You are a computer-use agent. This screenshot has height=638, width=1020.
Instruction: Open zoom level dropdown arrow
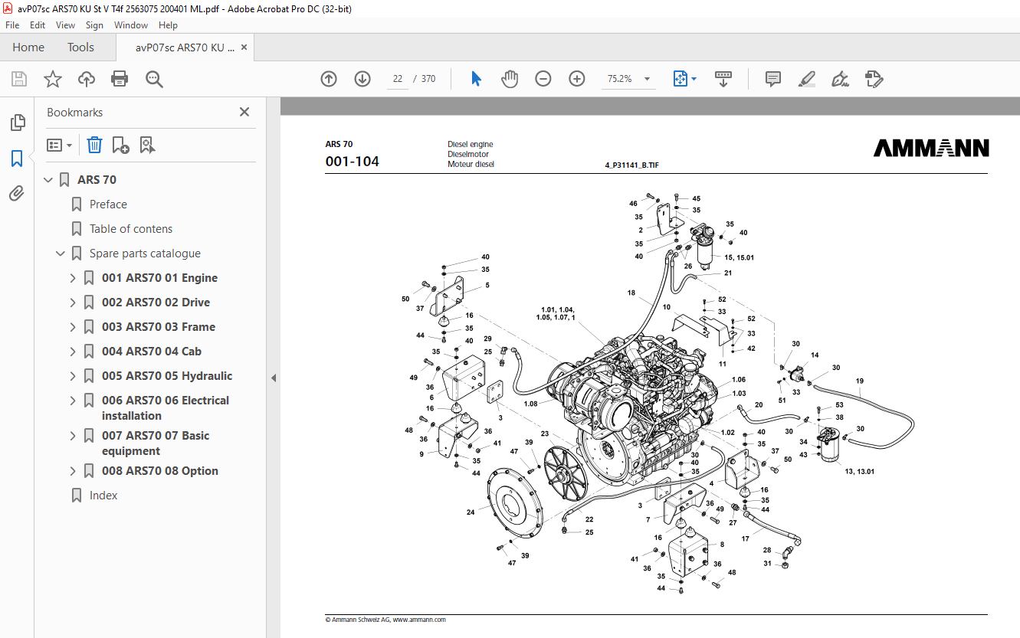[648, 79]
